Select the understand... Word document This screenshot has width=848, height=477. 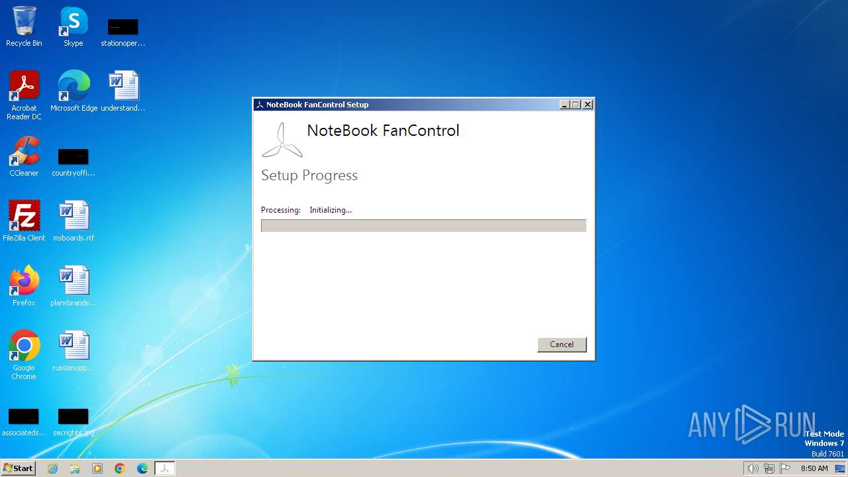[x=123, y=91]
